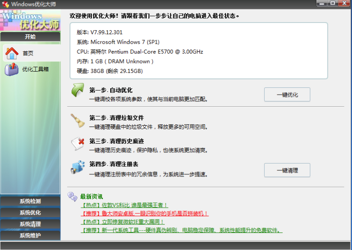Click the Windows优化大师 logo banner
The width and height of the screenshot is (352, 250).
click(30, 20)
